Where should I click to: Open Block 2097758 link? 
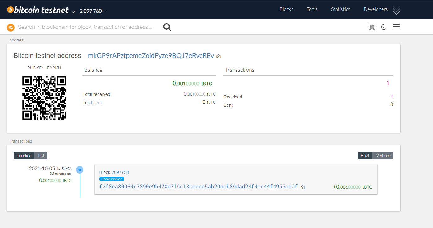(x=120, y=172)
